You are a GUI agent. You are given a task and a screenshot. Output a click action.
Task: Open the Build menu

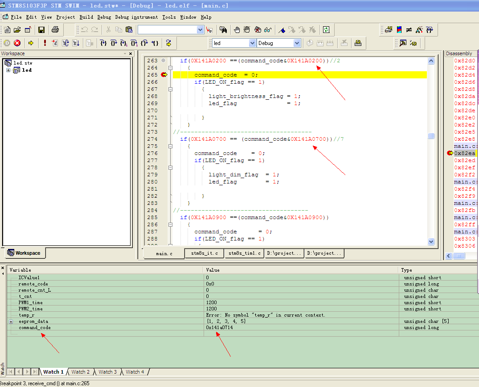[x=86, y=17]
